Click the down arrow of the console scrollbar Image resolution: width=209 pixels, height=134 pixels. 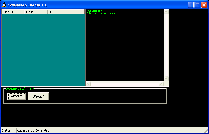[x=166, y=79]
